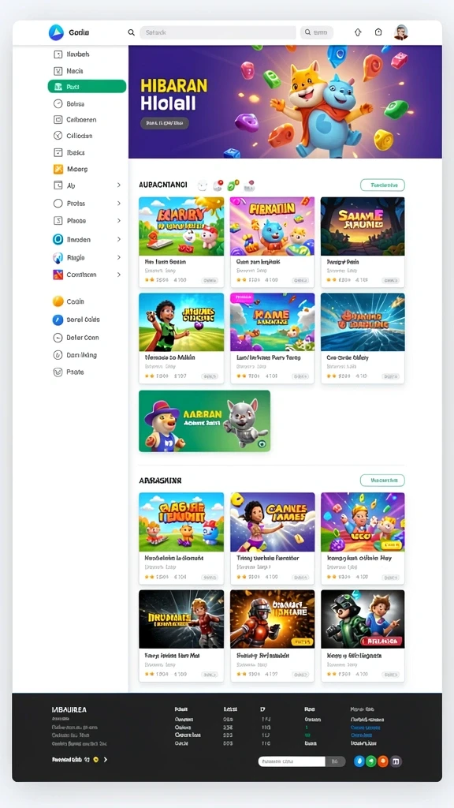Focus the white footer email input field
The image size is (454, 808).
pos(292,761)
